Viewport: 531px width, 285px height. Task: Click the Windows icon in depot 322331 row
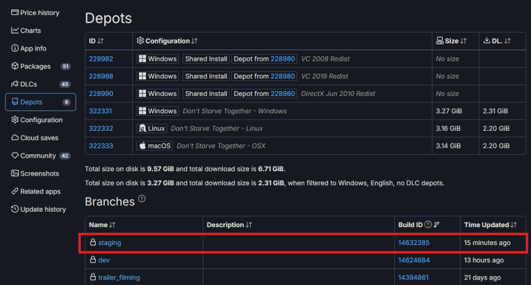point(143,111)
